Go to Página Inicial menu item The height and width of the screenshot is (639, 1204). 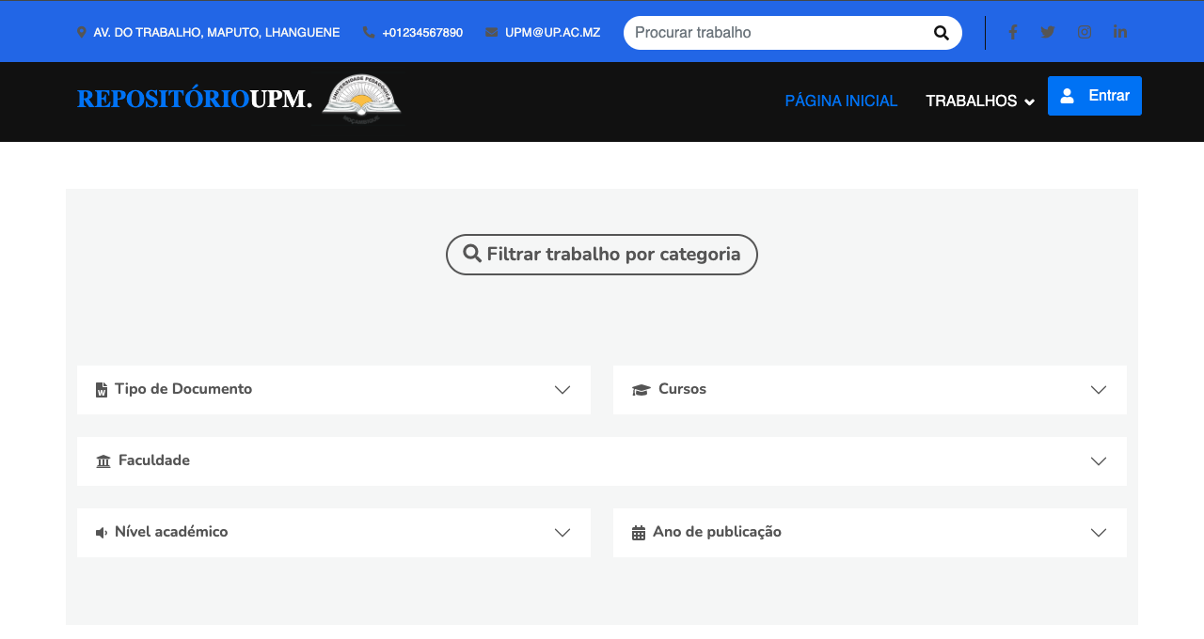click(841, 101)
